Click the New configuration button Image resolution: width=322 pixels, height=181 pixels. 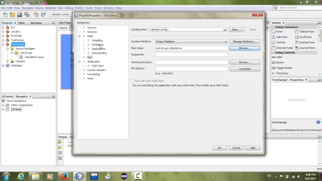coord(236,29)
